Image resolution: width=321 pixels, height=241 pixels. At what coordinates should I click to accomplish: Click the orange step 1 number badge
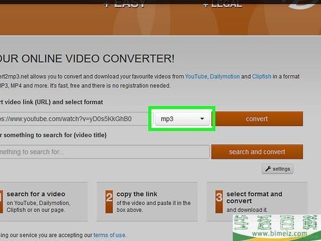coord(1,202)
